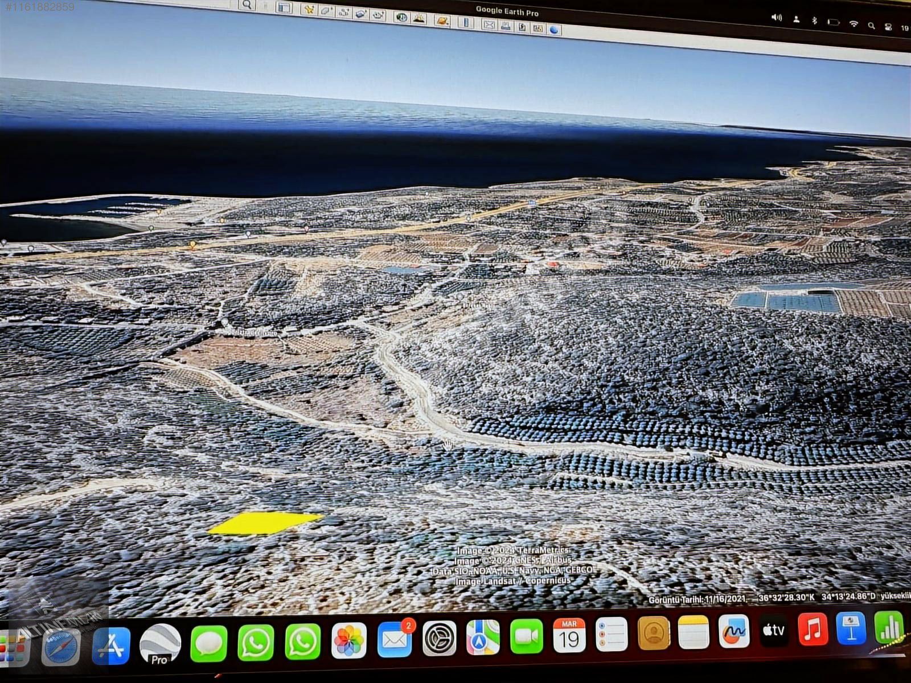Click the Record a Tour icon
Image resolution: width=911 pixels, height=683 pixels.
pyautogui.click(x=378, y=15)
